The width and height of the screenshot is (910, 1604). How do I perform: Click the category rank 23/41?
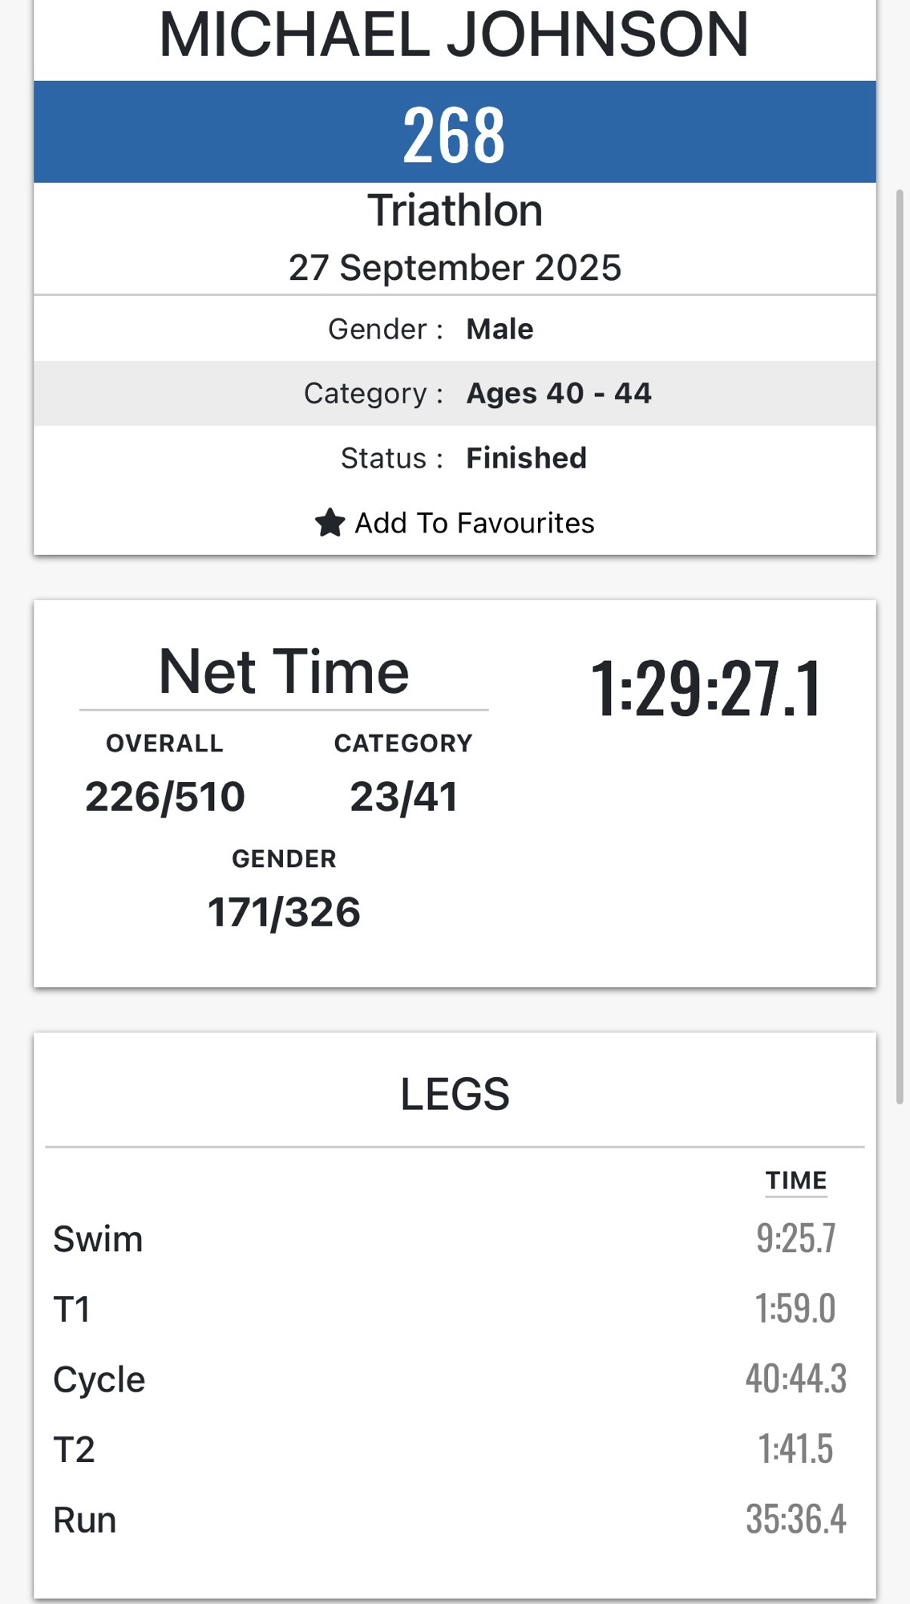point(403,796)
